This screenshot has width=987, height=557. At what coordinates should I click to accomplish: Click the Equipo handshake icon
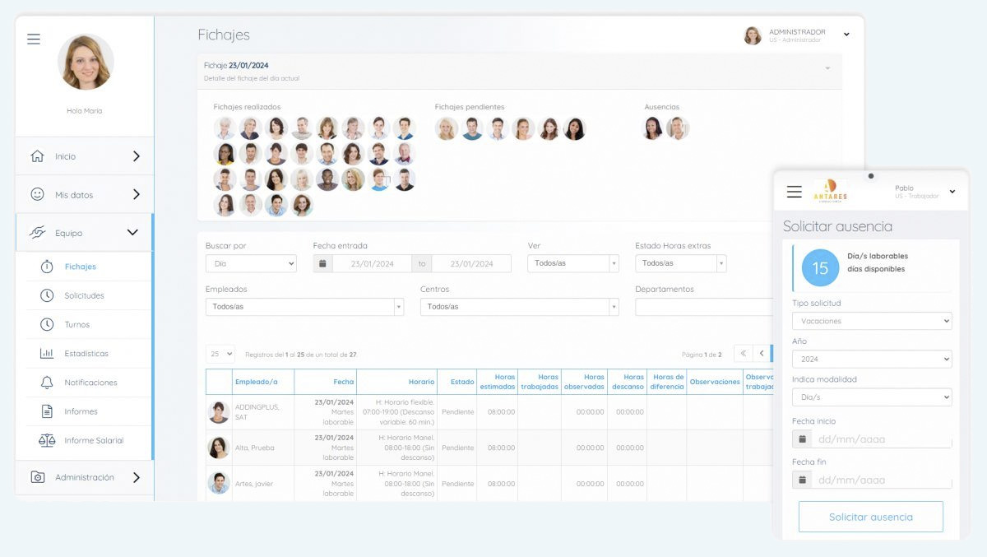(37, 233)
